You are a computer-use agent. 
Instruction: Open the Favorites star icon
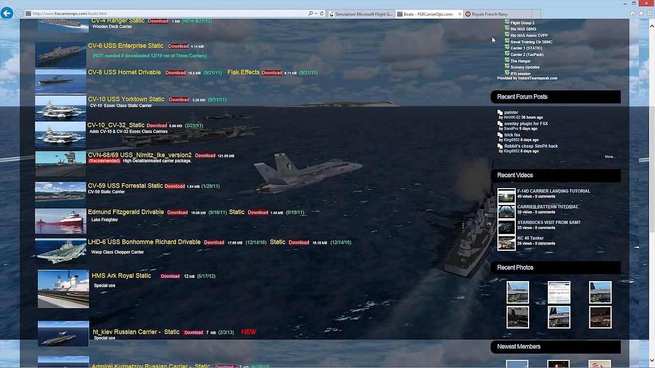(x=641, y=13)
